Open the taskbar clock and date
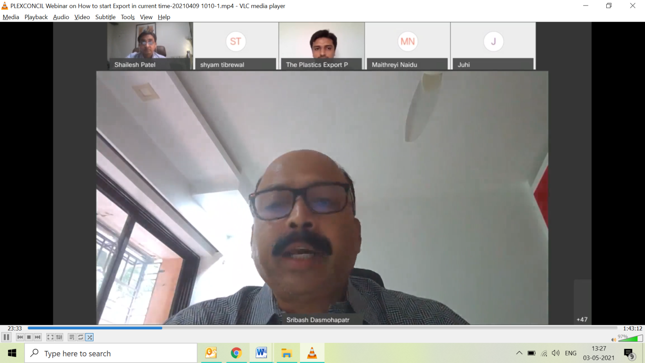 pyautogui.click(x=599, y=353)
